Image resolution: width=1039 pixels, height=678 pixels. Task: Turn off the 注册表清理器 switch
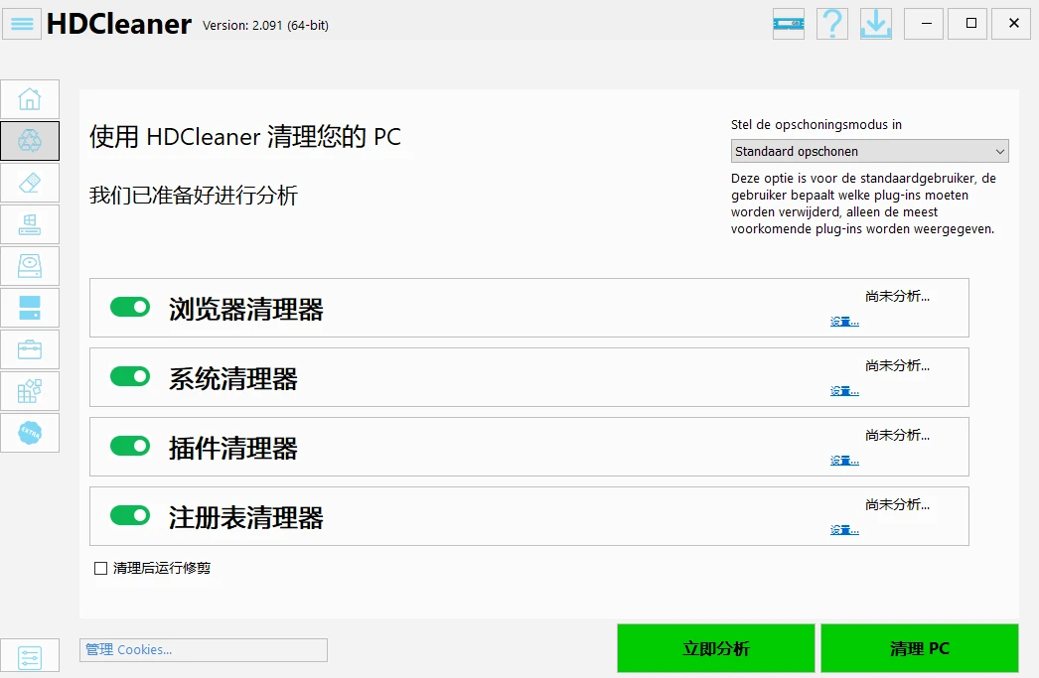pos(129,515)
